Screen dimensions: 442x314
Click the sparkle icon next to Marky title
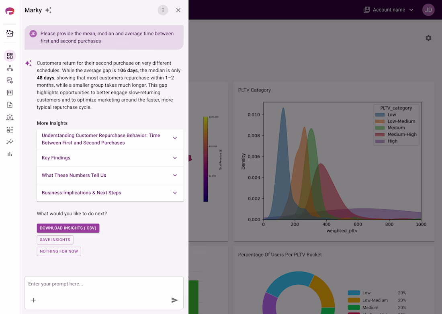tap(48, 10)
